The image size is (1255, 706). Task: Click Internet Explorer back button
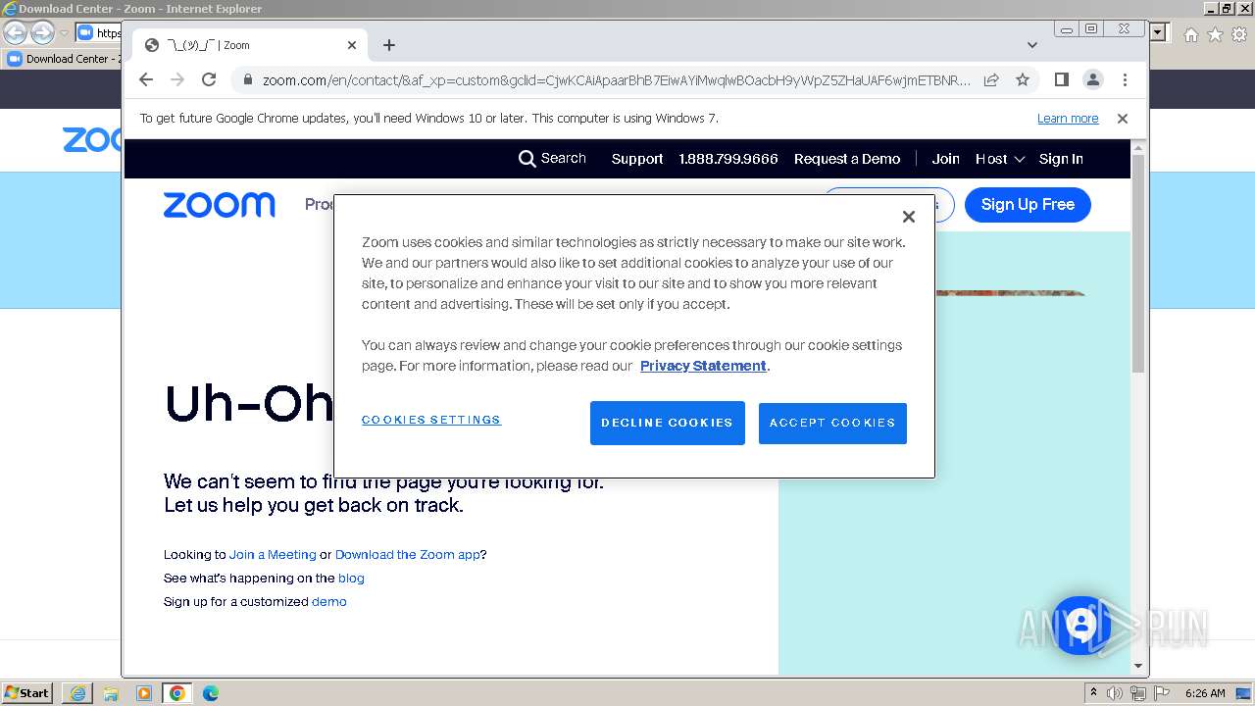[x=16, y=32]
